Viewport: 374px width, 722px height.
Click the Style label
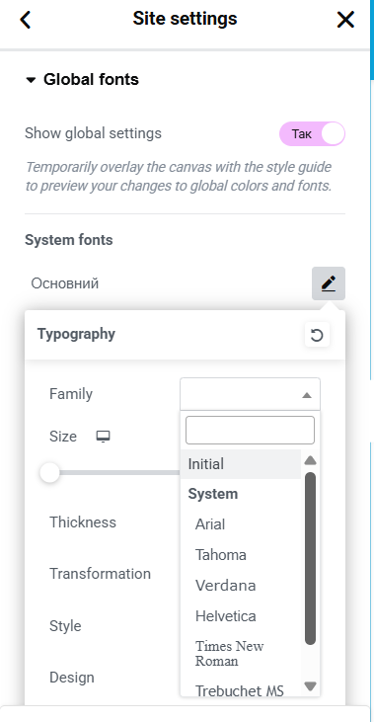tap(65, 626)
